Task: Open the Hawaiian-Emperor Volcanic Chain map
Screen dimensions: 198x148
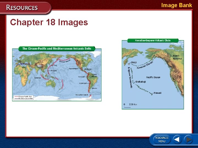Action: (x=153, y=74)
